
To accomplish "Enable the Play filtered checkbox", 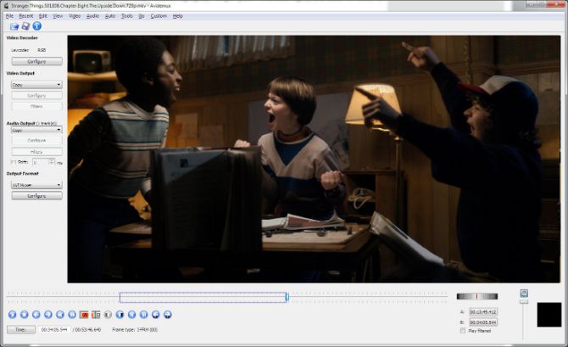I will 463,331.
